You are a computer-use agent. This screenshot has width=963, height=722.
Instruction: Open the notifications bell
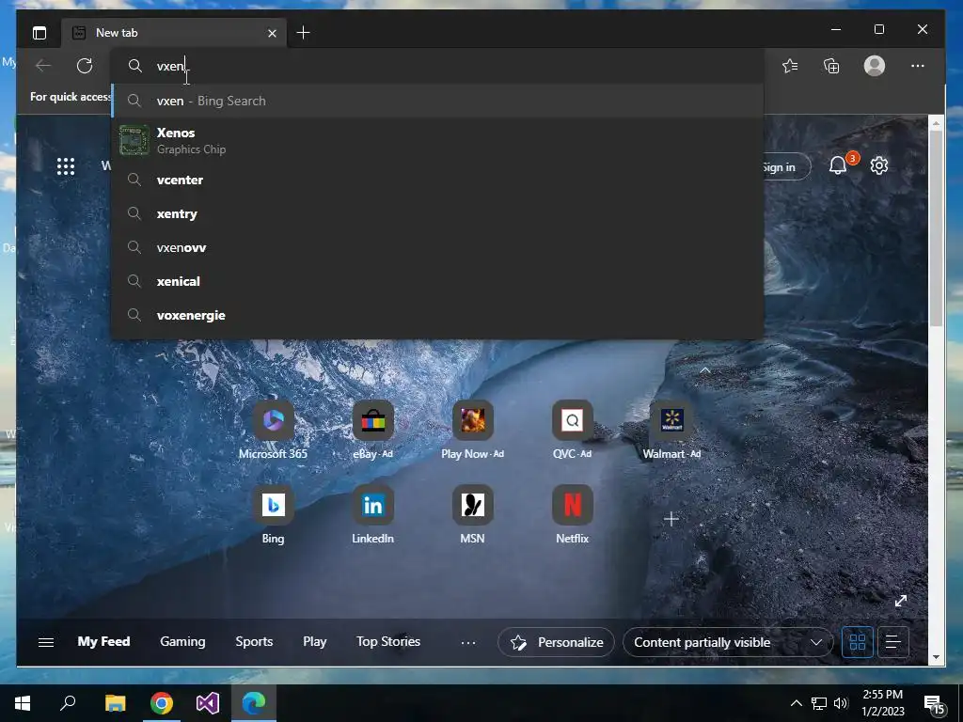coord(838,165)
